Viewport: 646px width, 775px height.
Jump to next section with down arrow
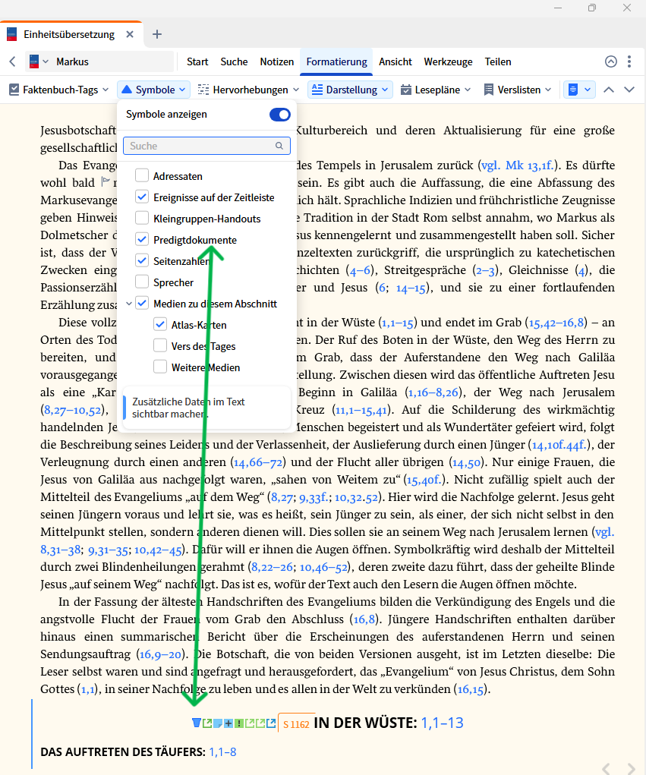[629, 90]
